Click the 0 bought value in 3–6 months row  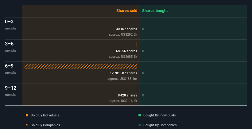click(143, 51)
